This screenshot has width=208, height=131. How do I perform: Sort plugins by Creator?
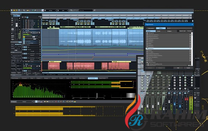(161, 31)
